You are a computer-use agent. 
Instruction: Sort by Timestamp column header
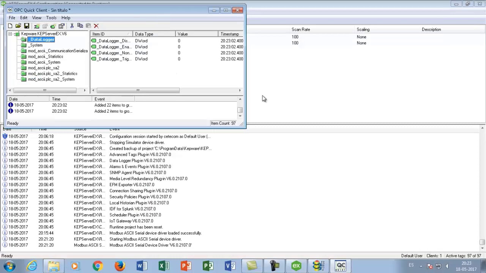(x=231, y=34)
